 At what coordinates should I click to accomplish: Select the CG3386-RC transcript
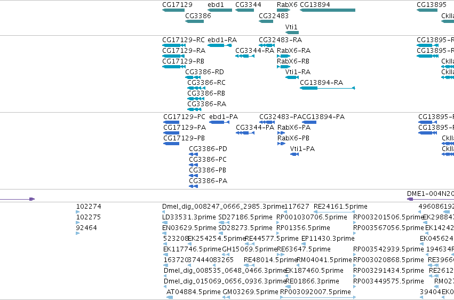[196, 88]
